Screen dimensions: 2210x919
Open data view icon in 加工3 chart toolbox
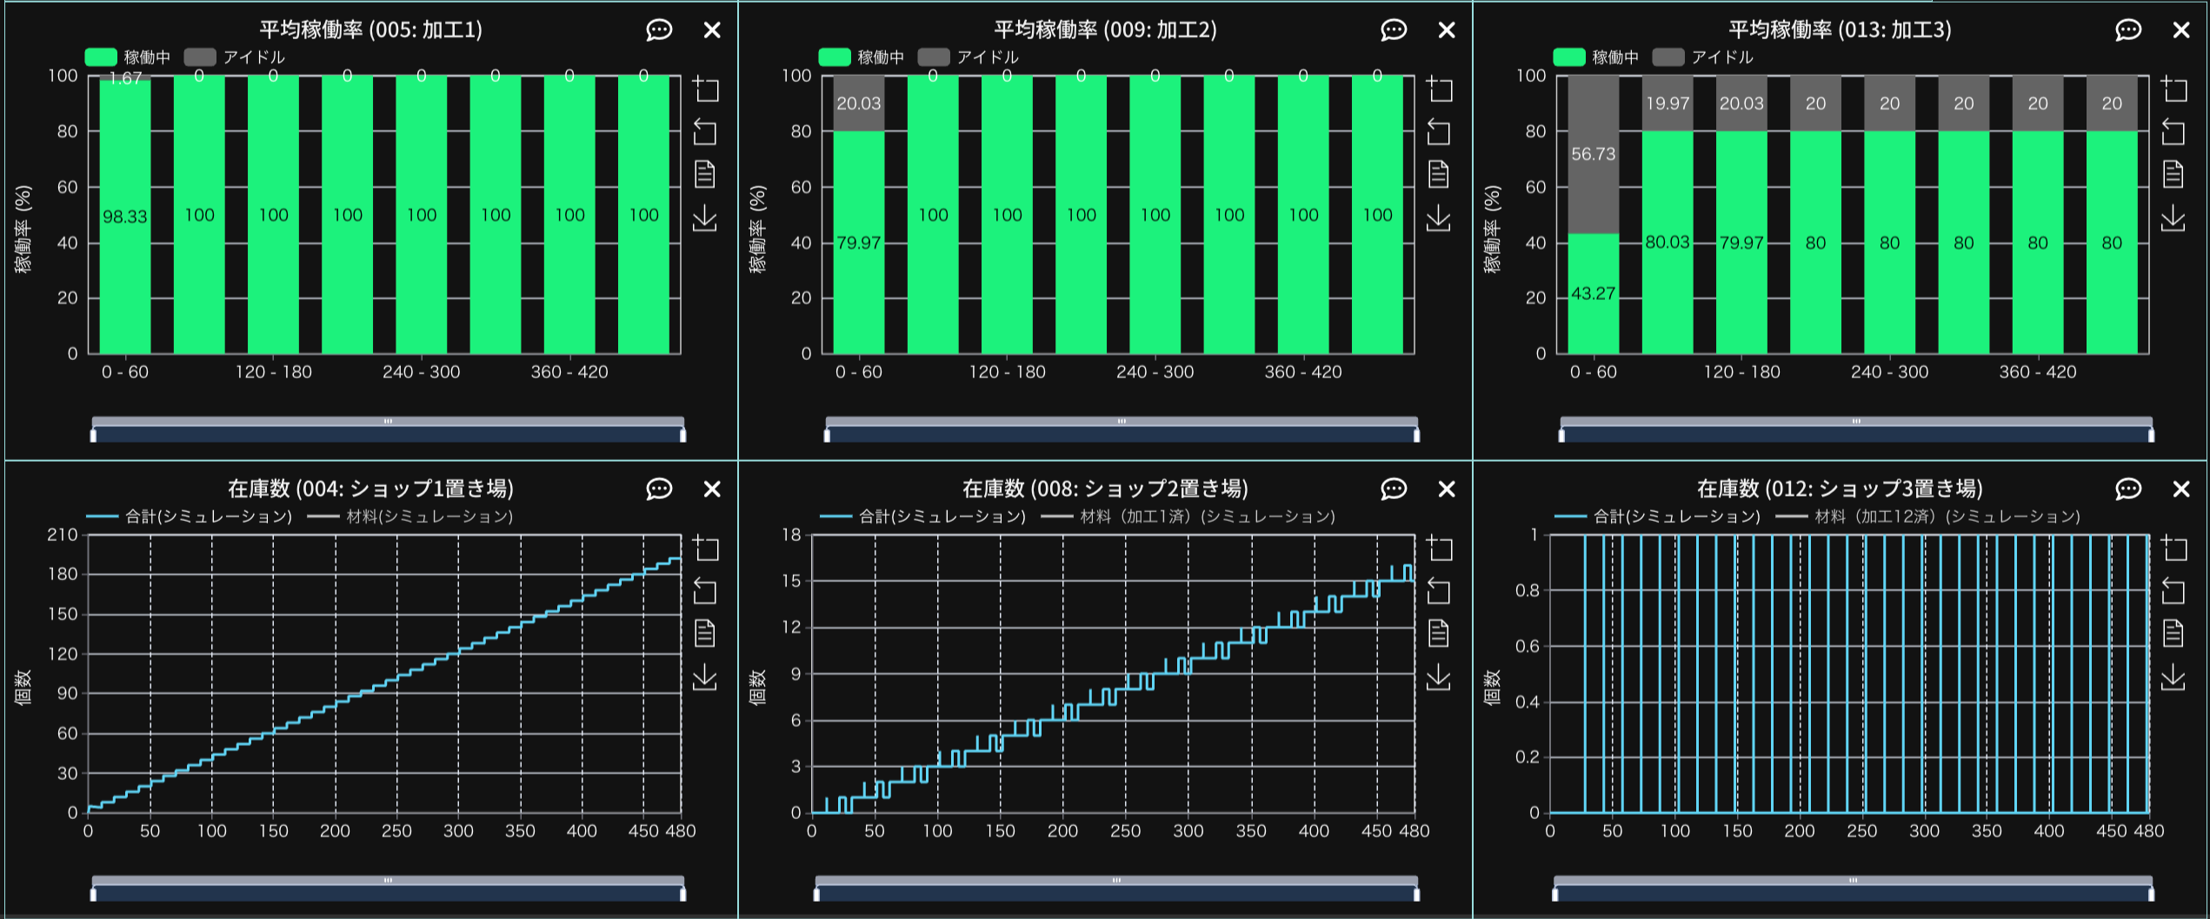pyautogui.click(x=2173, y=175)
